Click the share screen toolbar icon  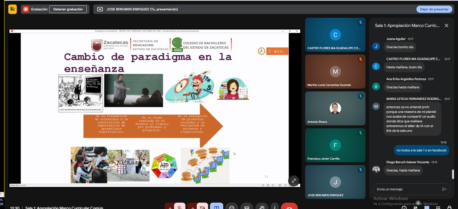[216, 207]
